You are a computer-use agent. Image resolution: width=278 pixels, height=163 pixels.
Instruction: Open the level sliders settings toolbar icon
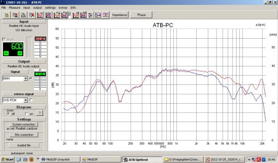90,15
